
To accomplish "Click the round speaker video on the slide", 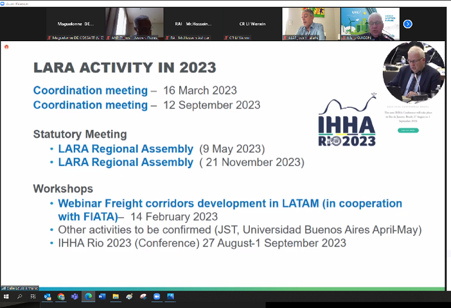I will click(x=413, y=73).
